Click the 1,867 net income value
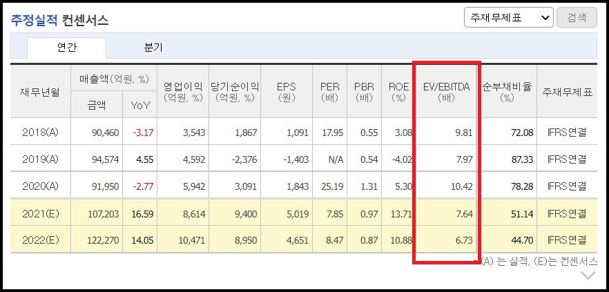This screenshot has width=609, height=292. [246, 133]
